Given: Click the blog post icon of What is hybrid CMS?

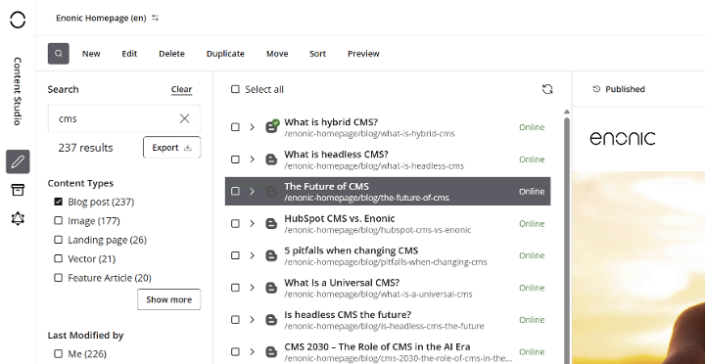Looking at the screenshot, I should pyautogui.click(x=271, y=127).
